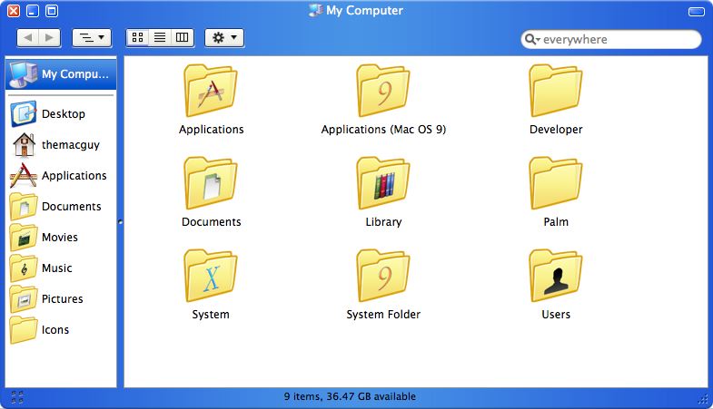713x409 pixels.
Task: Click the Forward navigation arrow
Action: pos(50,38)
